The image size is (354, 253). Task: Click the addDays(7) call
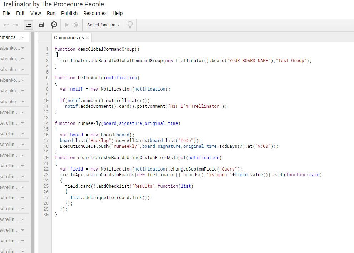click(232, 146)
